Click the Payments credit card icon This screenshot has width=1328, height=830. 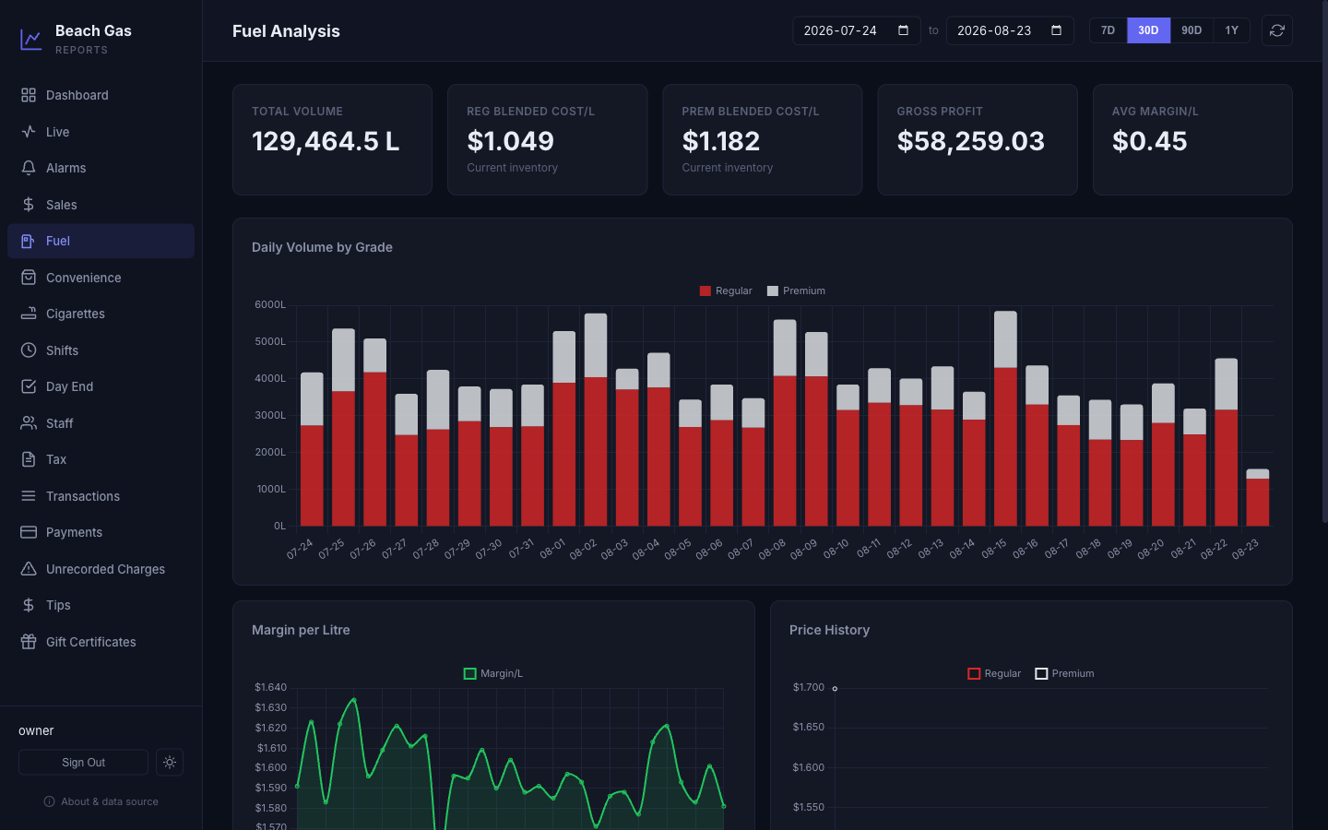tap(29, 532)
